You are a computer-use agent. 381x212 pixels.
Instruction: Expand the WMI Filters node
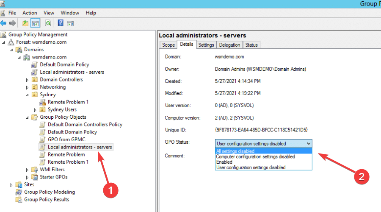[x=27, y=170]
